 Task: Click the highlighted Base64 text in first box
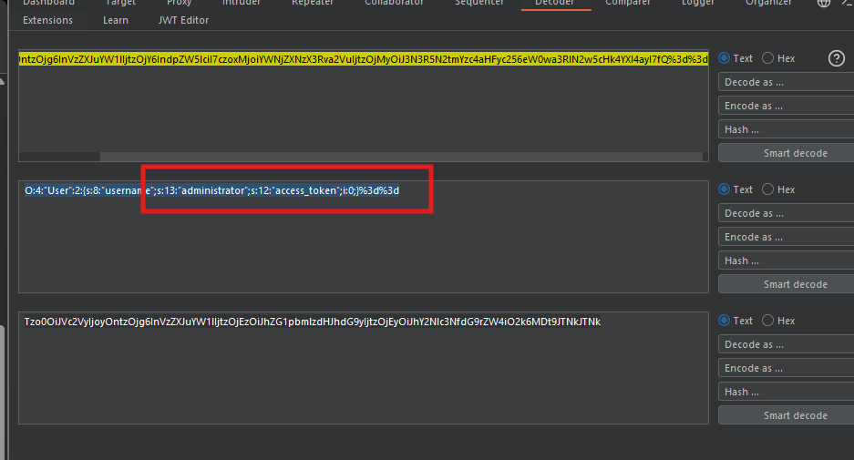364,59
